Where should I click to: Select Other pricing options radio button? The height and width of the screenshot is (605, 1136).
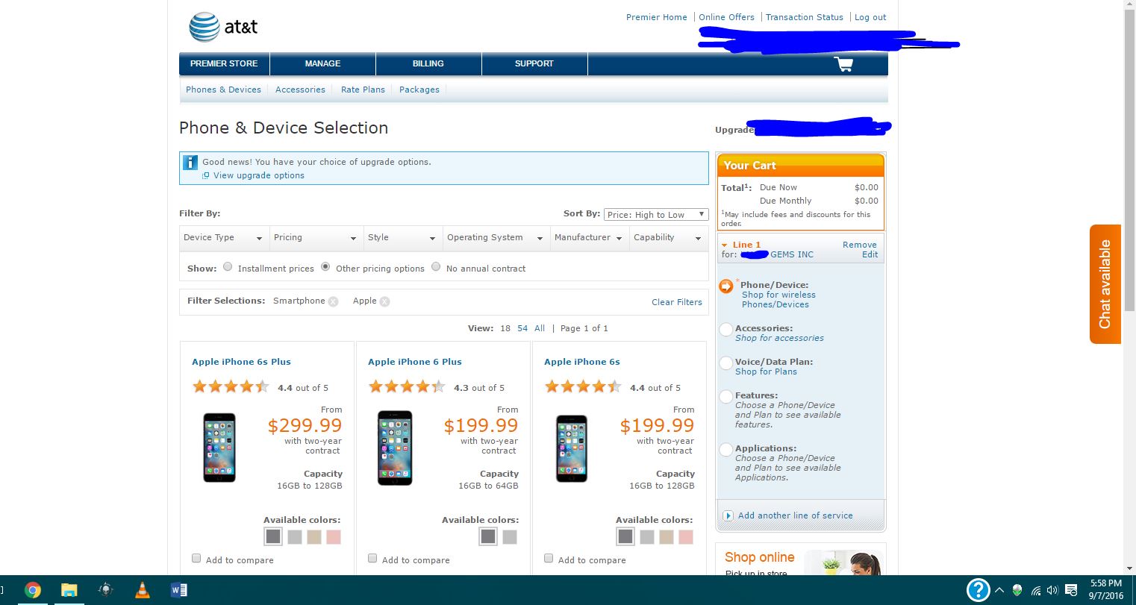point(325,267)
